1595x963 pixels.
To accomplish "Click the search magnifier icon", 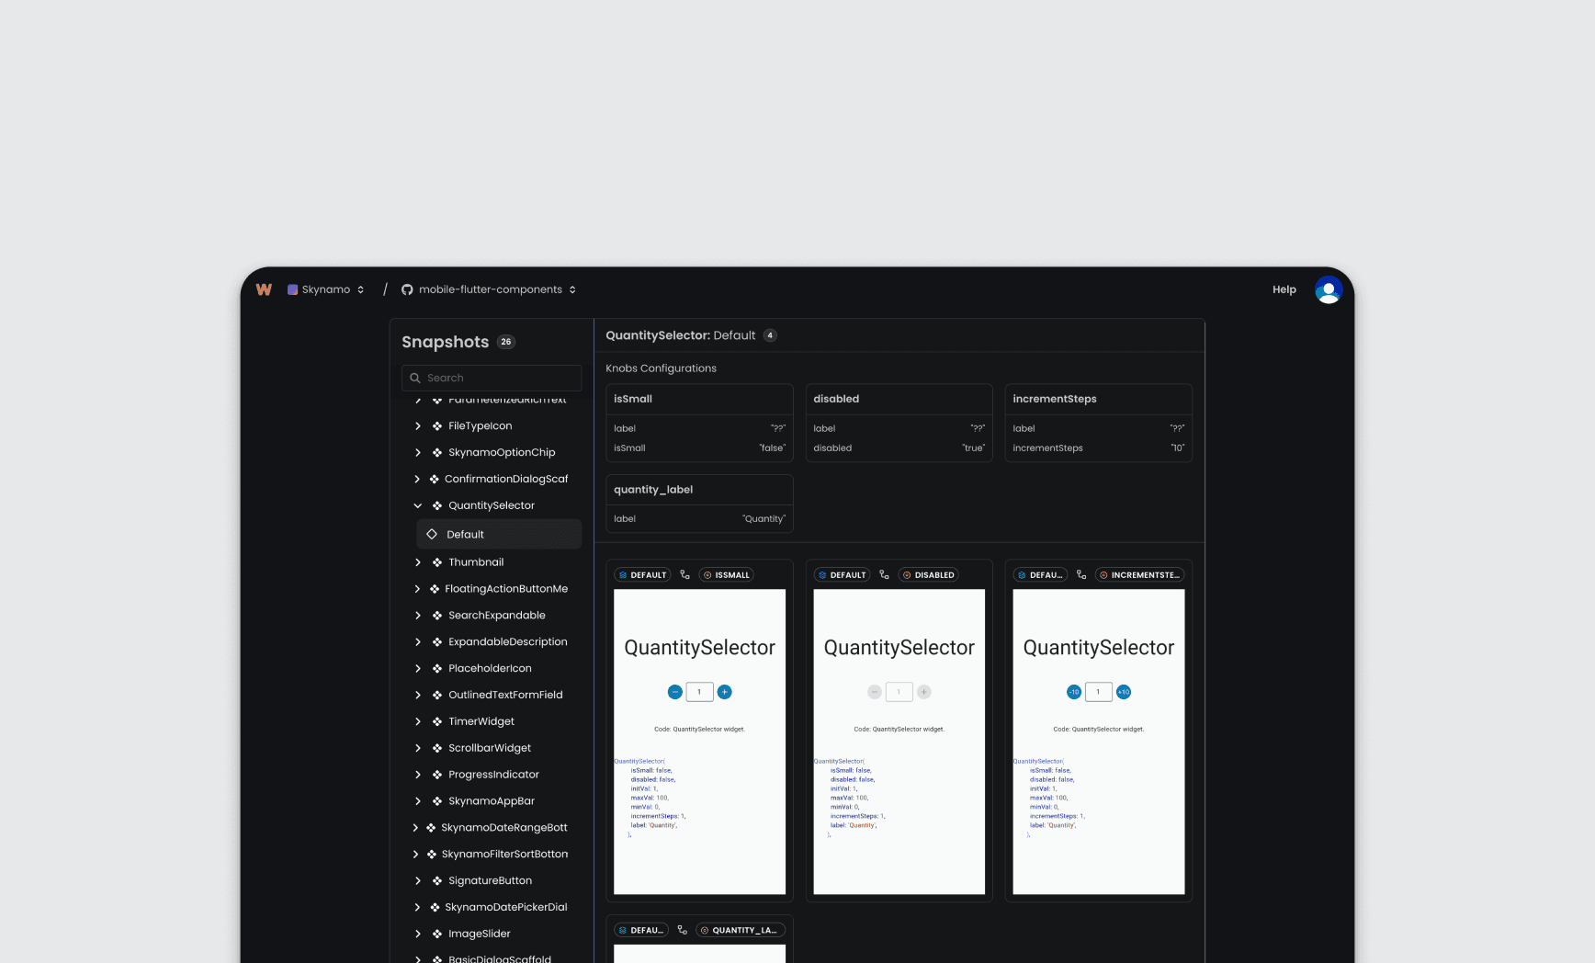I will tap(415, 378).
